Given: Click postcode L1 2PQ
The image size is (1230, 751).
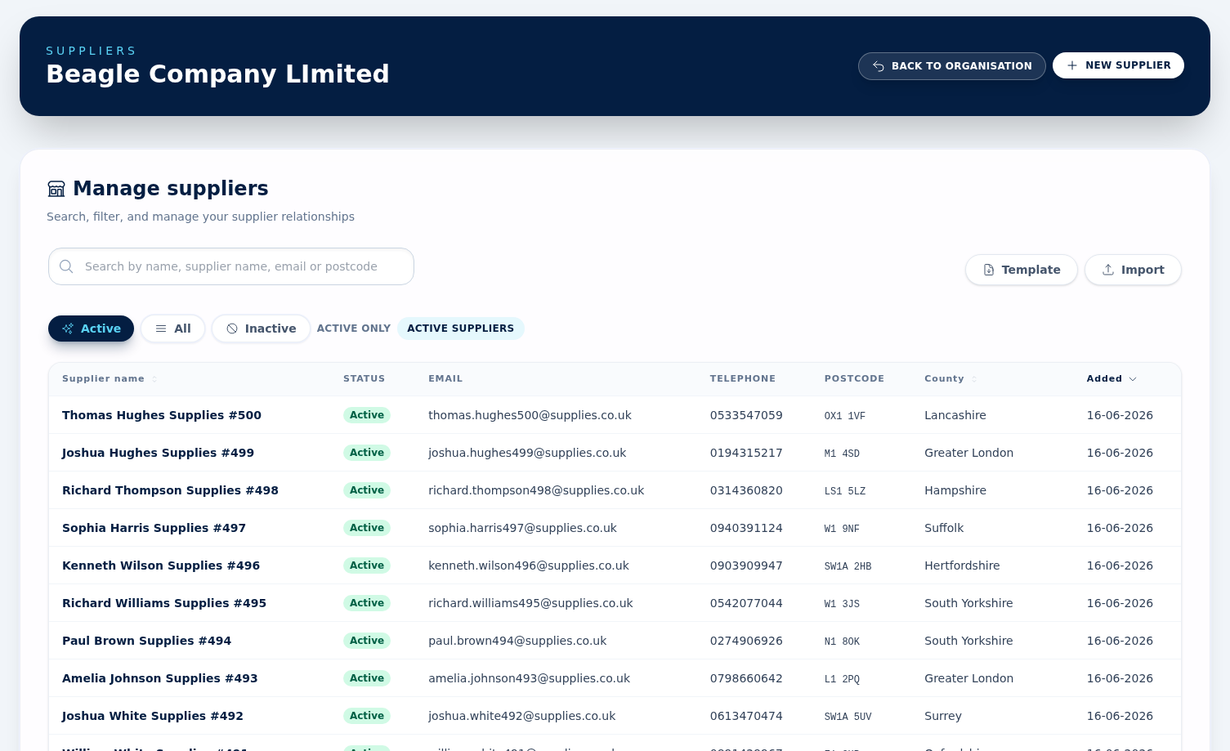Looking at the screenshot, I should [842, 679].
